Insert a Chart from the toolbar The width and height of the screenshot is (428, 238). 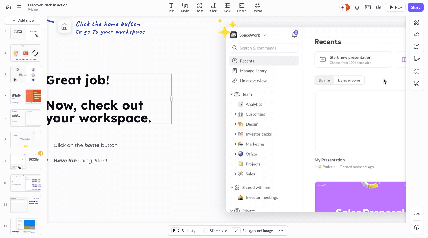tap(214, 8)
